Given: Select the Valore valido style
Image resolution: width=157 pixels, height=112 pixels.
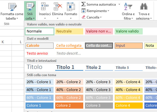Looking at the screenshot, I should pyautogui.click(x=129, y=31).
